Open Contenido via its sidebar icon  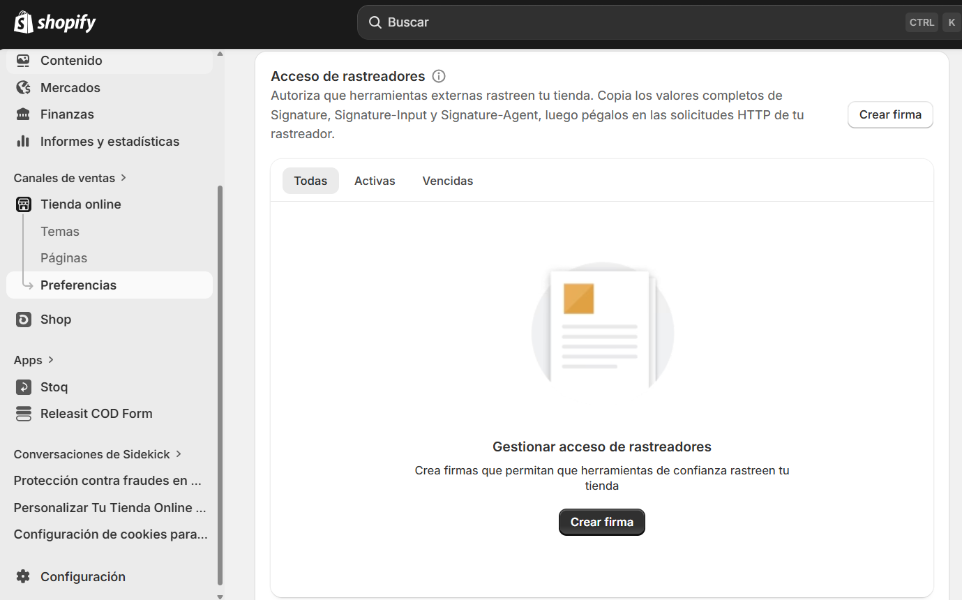24,61
